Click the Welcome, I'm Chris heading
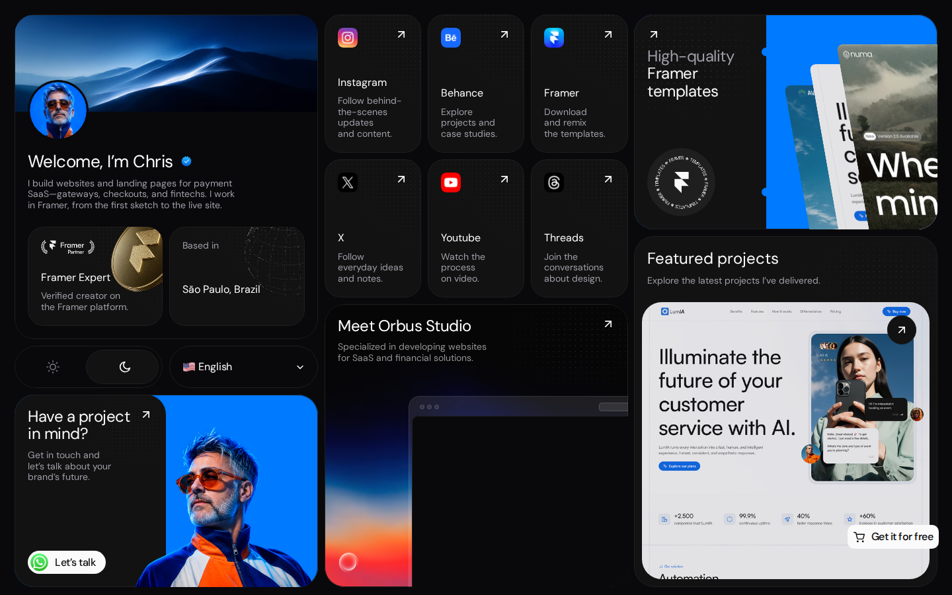 100,161
